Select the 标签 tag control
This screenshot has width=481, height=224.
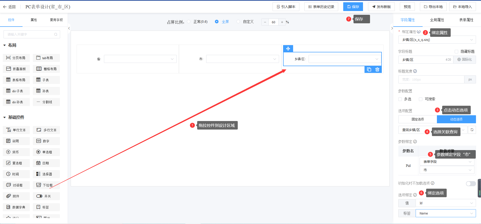pos(46,207)
